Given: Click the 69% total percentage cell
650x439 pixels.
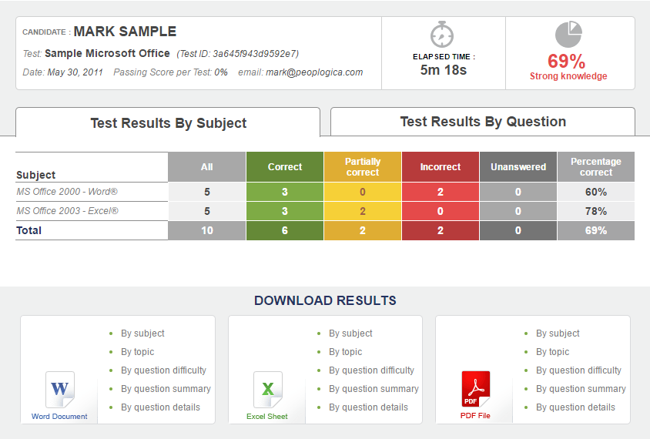Looking at the screenshot, I should (596, 230).
